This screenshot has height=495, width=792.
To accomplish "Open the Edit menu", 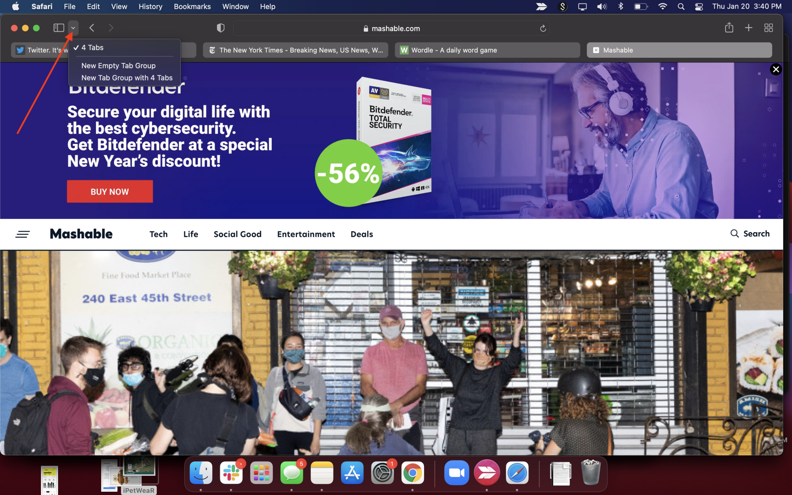I will 93,6.
